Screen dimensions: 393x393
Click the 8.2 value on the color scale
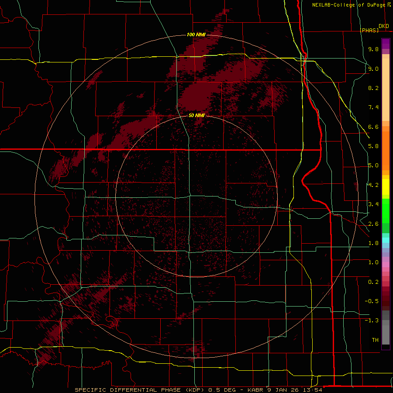(373, 88)
